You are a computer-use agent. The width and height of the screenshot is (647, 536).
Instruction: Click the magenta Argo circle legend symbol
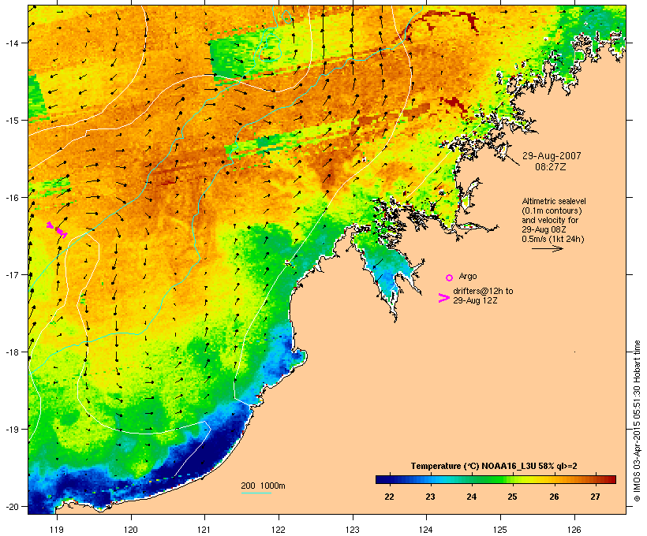pyautogui.click(x=450, y=277)
